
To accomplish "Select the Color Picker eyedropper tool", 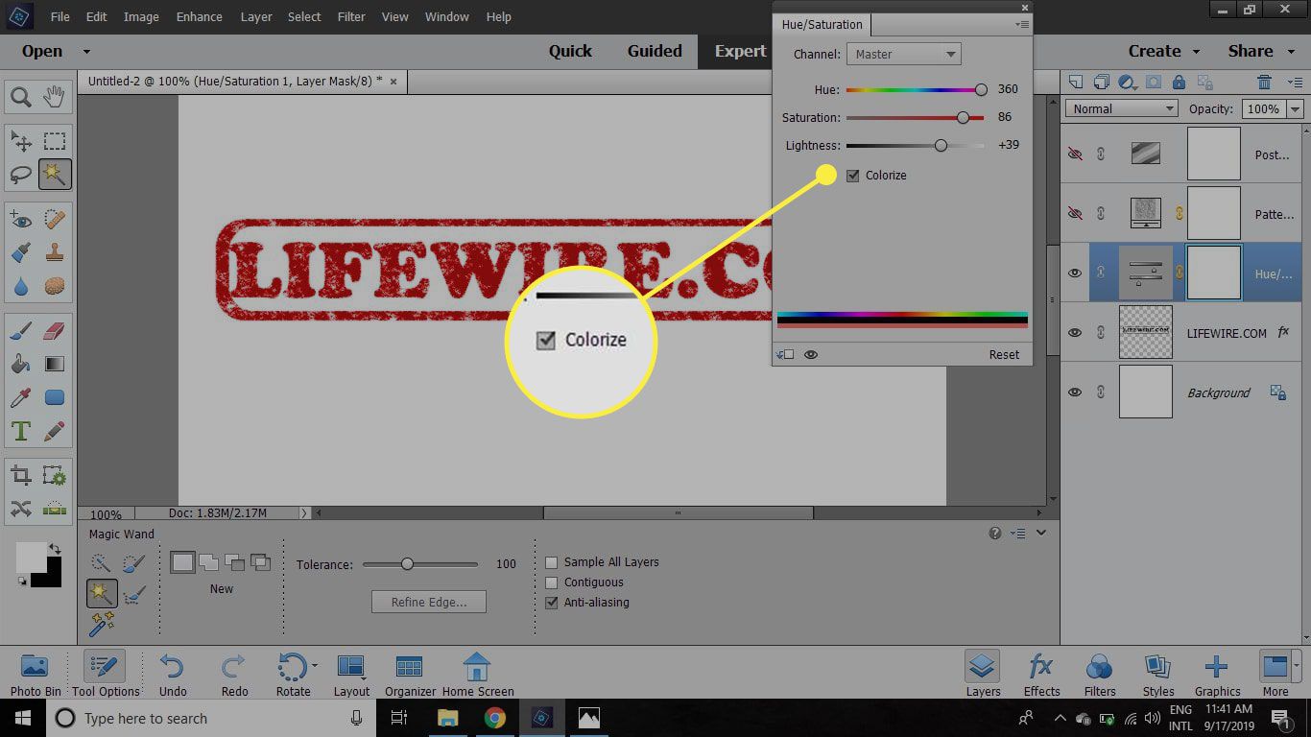I will pos(21,397).
